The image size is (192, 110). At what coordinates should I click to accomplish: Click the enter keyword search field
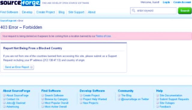pos(153,11)
